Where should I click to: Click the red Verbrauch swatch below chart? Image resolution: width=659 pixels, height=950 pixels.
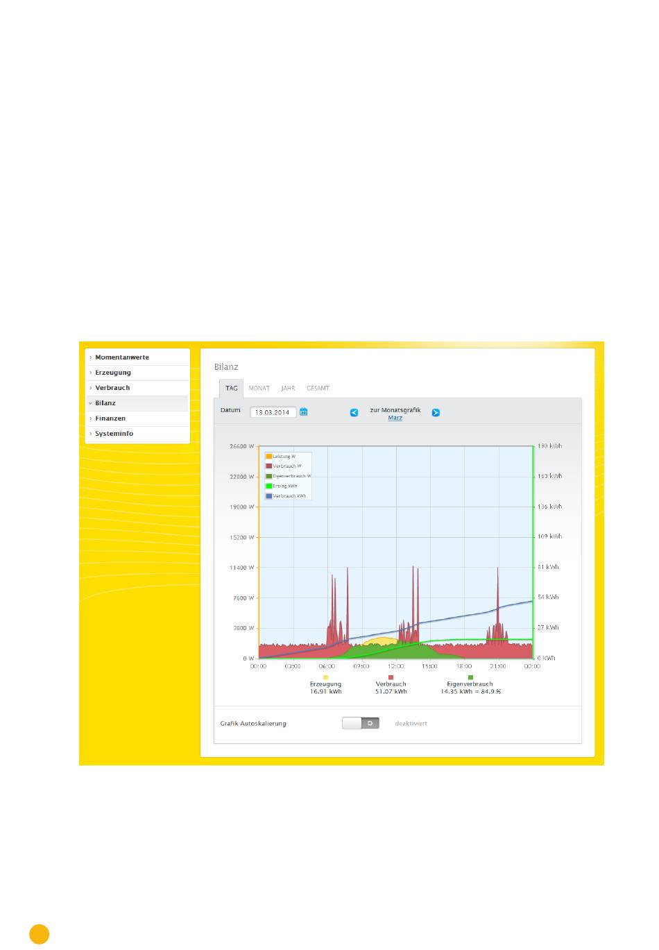coord(391,677)
